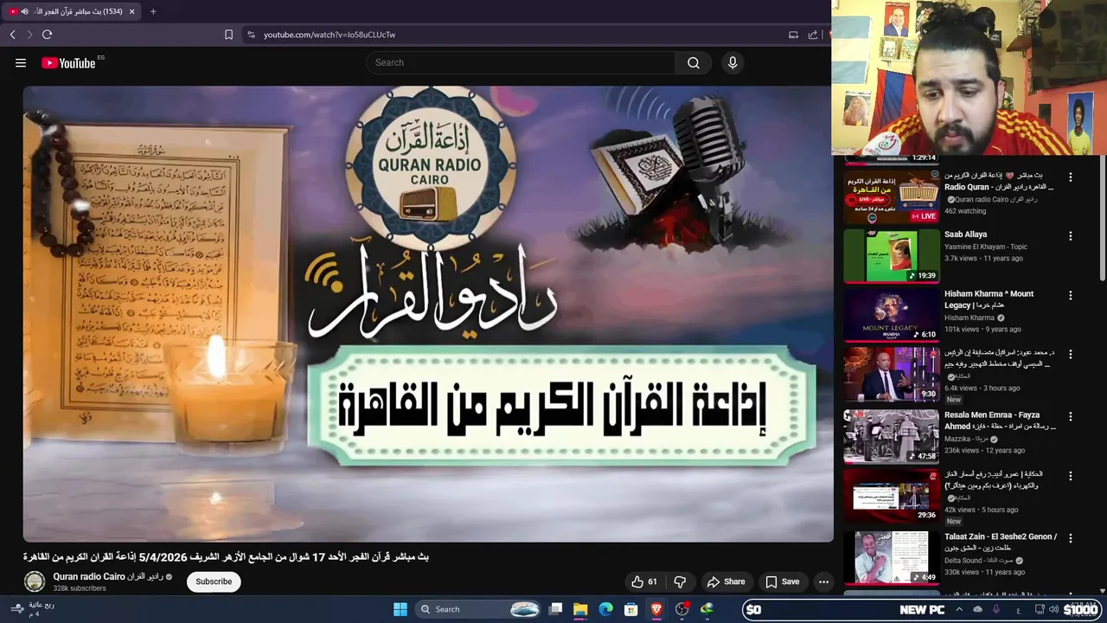Click the taskbar Search box
This screenshot has height=623, width=1107.
477,609
